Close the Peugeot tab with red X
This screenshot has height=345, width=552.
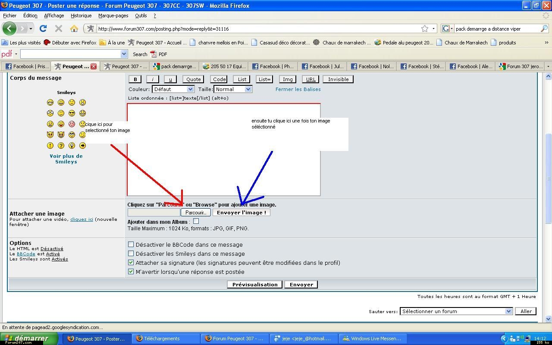point(94,66)
